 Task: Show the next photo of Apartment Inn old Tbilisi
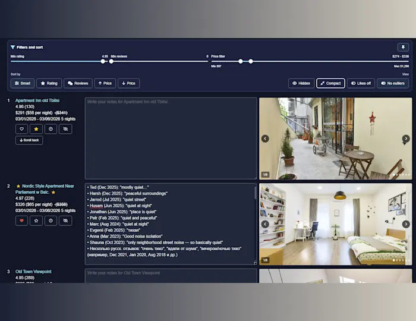tap(406, 139)
